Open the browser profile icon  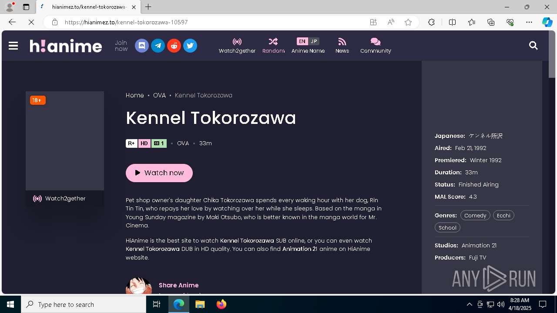click(10, 7)
